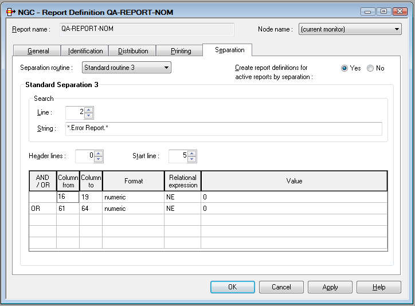Decrement the Header lines spinner
This screenshot has width=415, height=306.
99,159
